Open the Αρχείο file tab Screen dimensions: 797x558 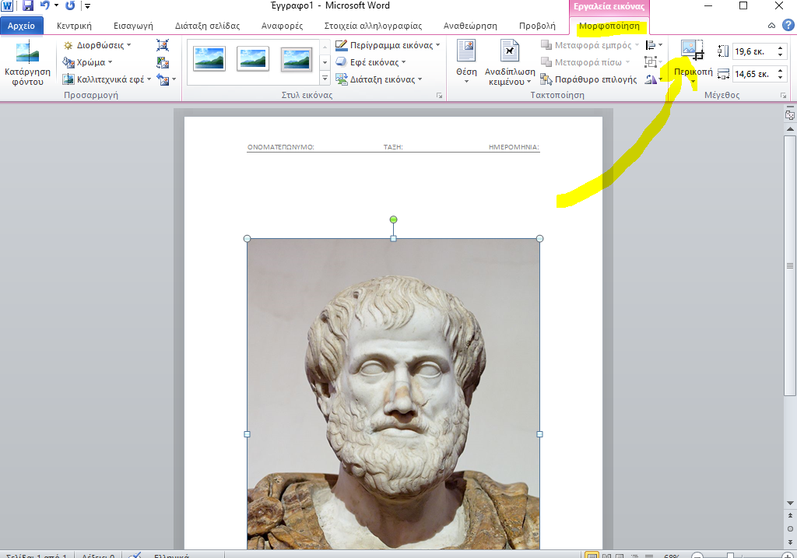[x=21, y=26]
